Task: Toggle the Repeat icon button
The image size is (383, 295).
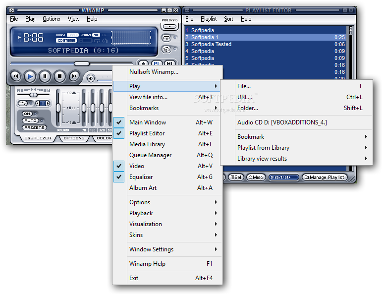Action: tap(166, 38)
